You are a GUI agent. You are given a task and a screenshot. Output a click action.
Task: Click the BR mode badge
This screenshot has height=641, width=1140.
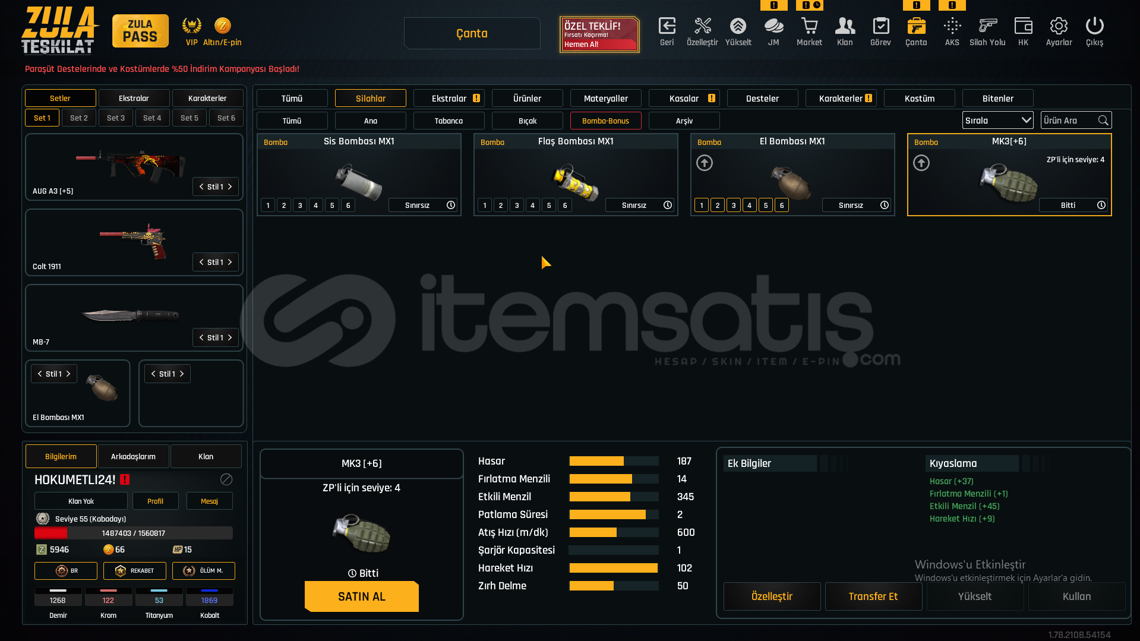tap(66, 571)
